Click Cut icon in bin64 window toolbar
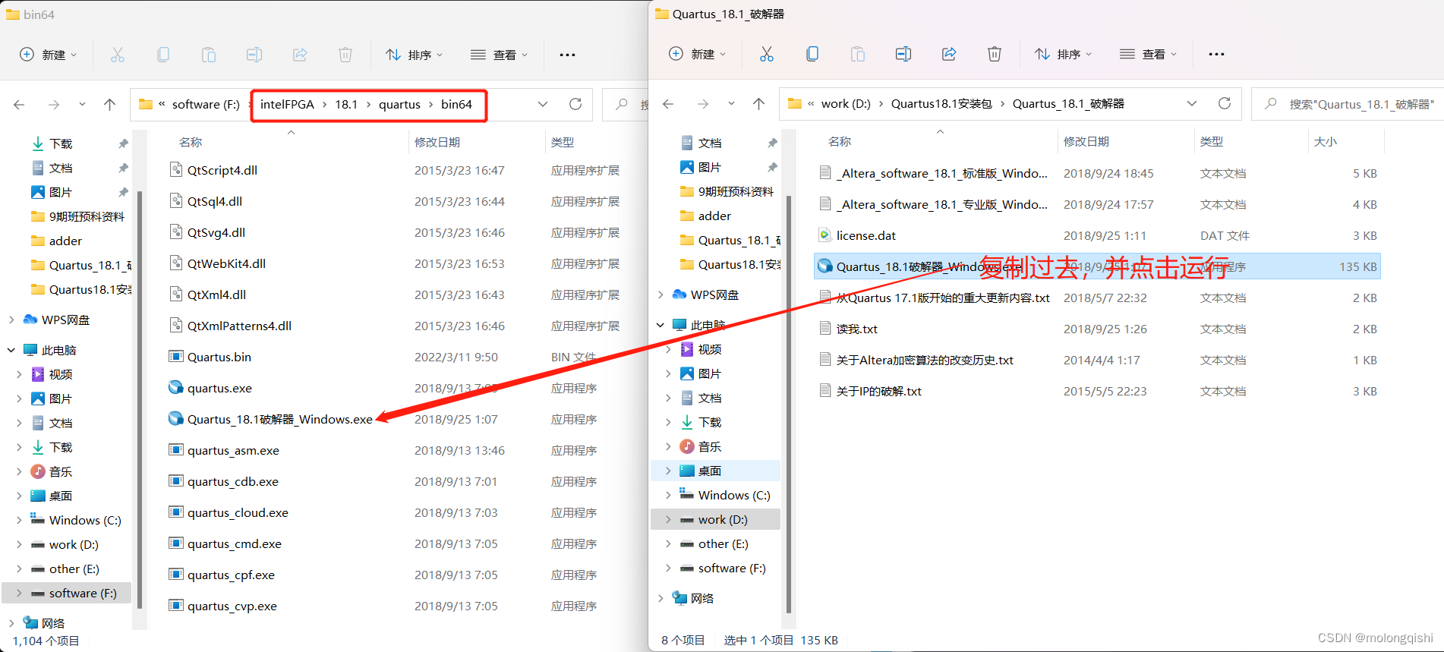The height and width of the screenshot is (652, 1444). (117, 55)
